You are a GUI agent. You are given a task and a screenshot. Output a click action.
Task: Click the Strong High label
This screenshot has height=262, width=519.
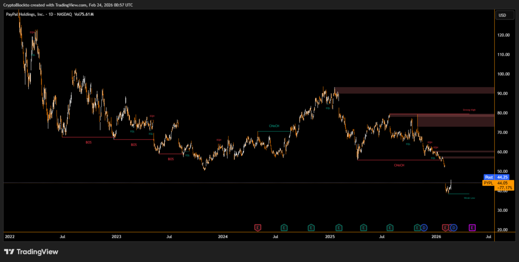click(x=469, y=109)
